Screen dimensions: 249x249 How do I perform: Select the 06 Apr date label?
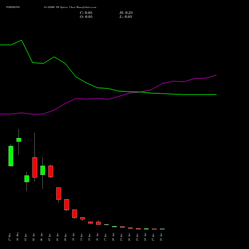point(41,237)
